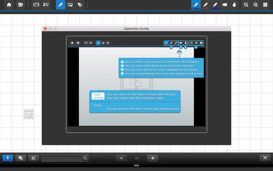
Task: Open the page list stack button
Action: point(20,158)
